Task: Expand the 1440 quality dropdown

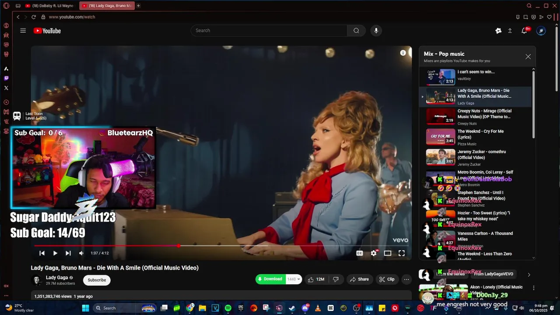Action: (x=294, y=279)
